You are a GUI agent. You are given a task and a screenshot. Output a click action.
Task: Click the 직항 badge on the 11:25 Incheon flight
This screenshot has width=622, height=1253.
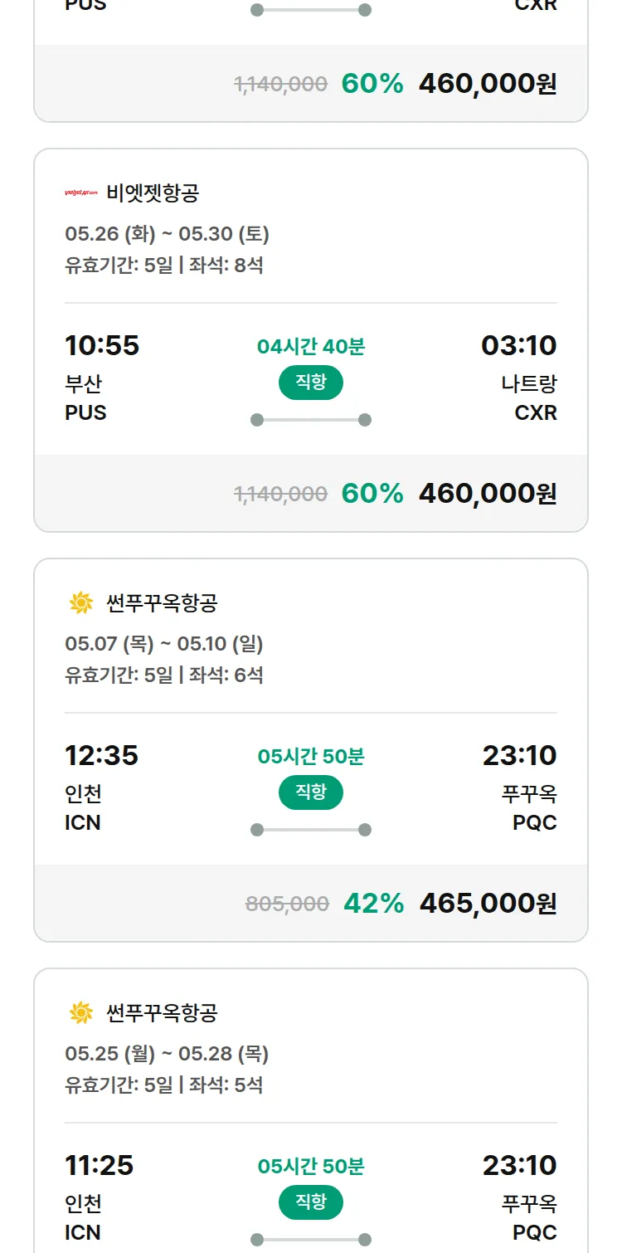coord(311,1202)
